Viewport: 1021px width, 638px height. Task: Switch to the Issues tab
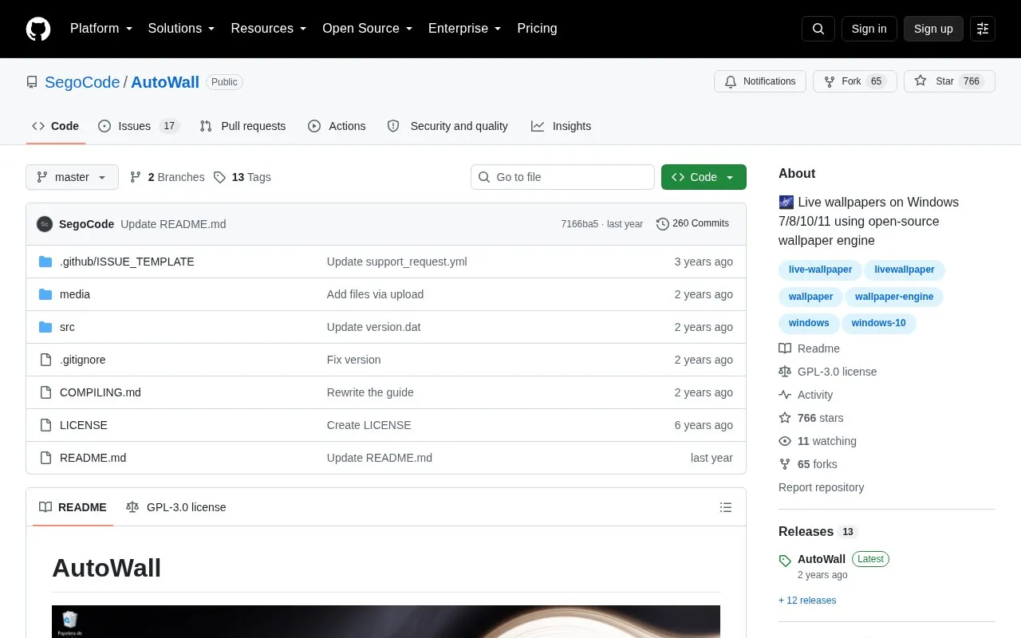139,126
